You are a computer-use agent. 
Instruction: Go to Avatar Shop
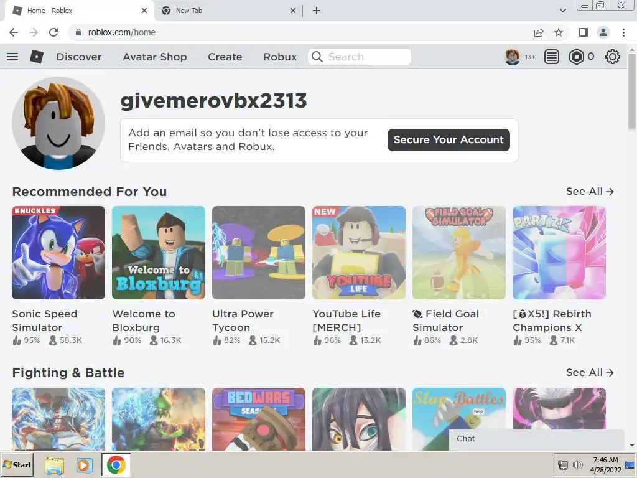155,57
